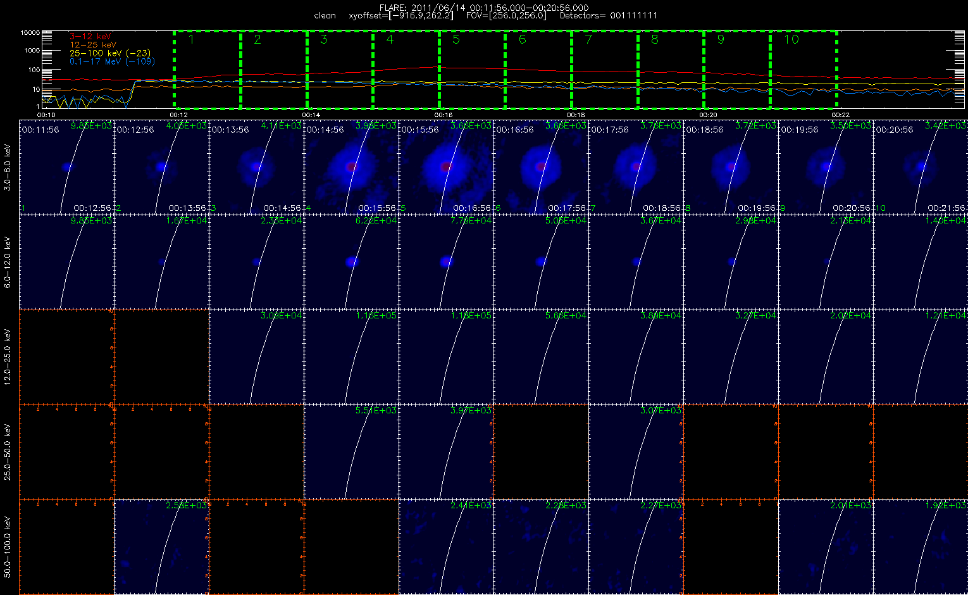Screen dimensions: 968x595
Task: Open the 3.0-6.0 keV image starting 00:11:56
Action: pyautogui.click(x=66, y=166)
